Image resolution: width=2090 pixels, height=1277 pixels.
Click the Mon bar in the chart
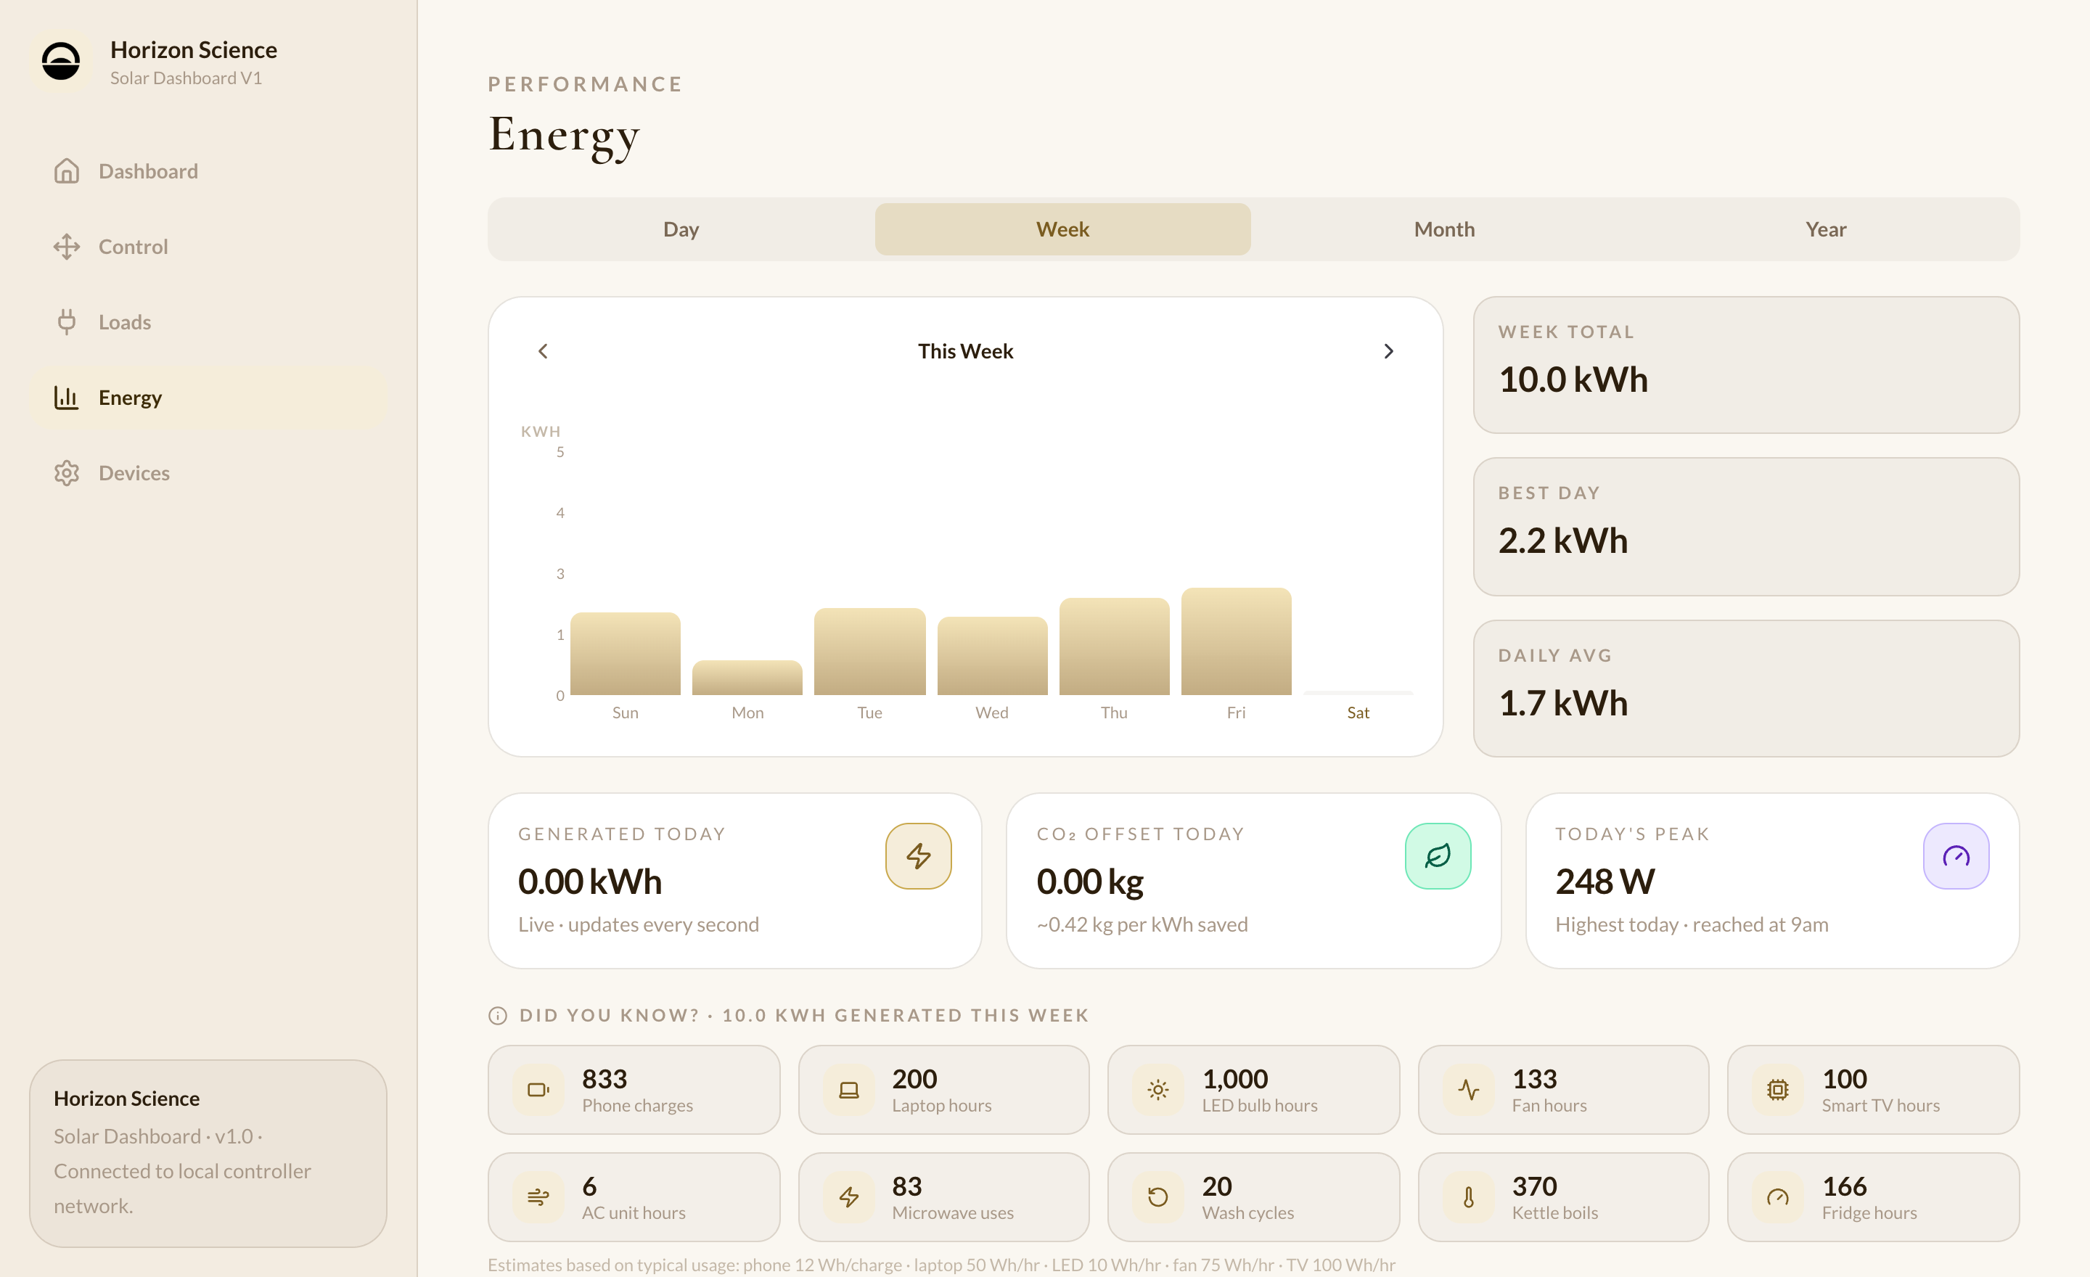(x=747, y=678)
